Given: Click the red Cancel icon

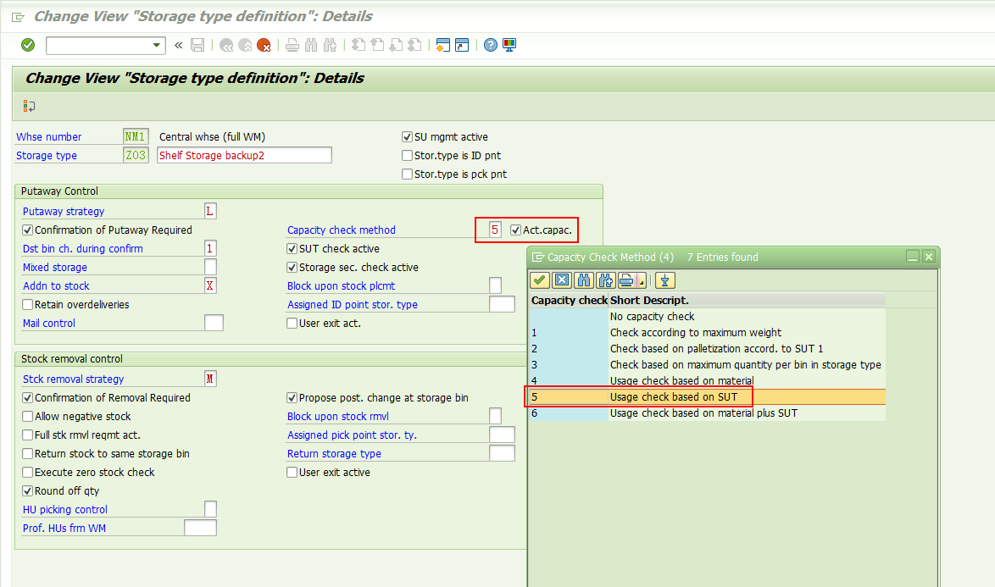Looking at the screenshot, I should click(x=264, y=45).
